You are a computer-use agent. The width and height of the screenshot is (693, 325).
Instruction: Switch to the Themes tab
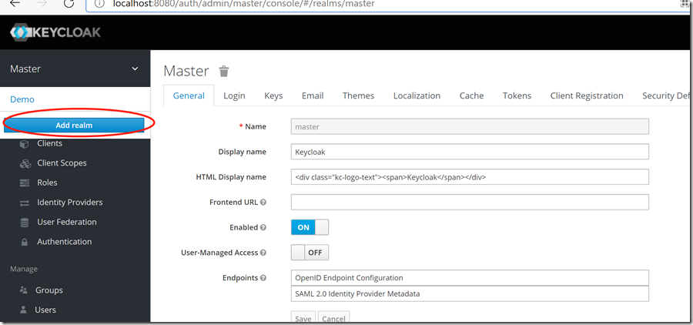point(358,95)
